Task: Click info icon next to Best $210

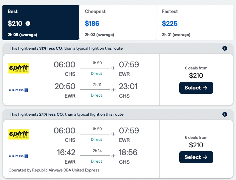Action: point(28,23)
